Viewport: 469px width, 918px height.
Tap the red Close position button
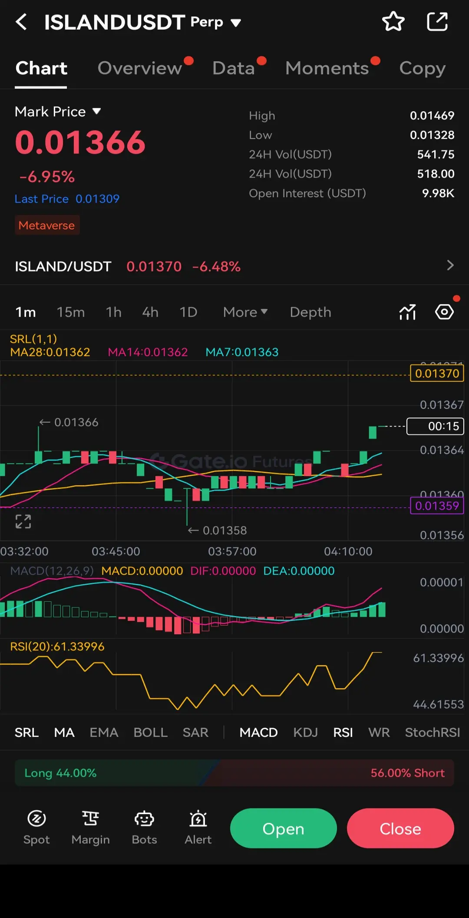pos(400,828)
